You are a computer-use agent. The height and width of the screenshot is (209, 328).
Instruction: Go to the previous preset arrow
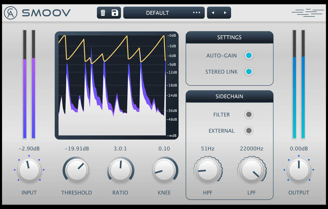tap(213, 13)
